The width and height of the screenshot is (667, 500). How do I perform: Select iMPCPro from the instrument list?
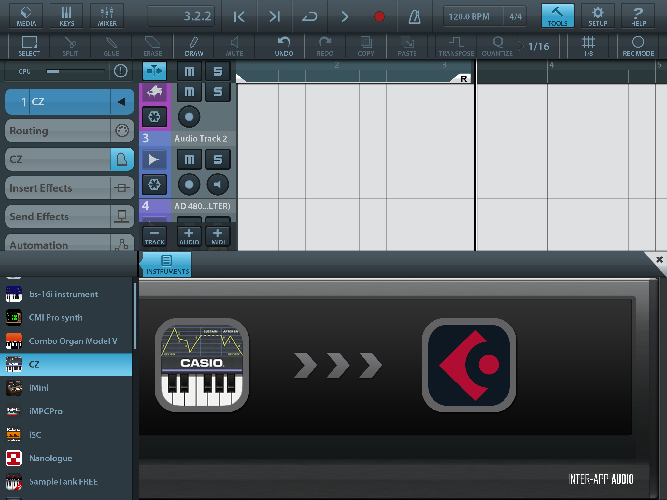coord(66,411)
